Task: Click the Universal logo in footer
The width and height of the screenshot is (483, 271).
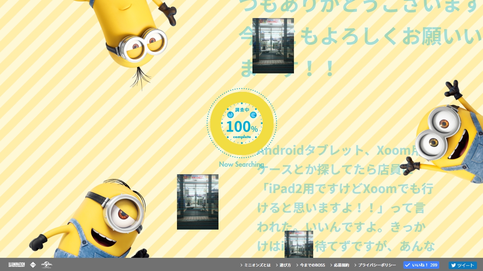Action: point(47,265)
